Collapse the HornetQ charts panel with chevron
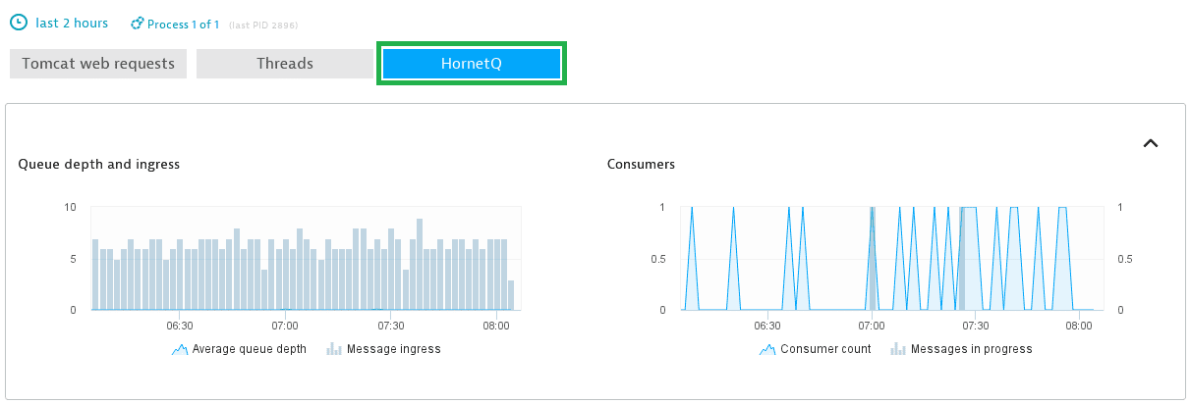This screenshot has height=404, width=1190. click(x=1151, y=143)
